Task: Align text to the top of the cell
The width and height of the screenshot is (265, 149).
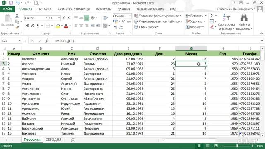Action: [76, 17]
